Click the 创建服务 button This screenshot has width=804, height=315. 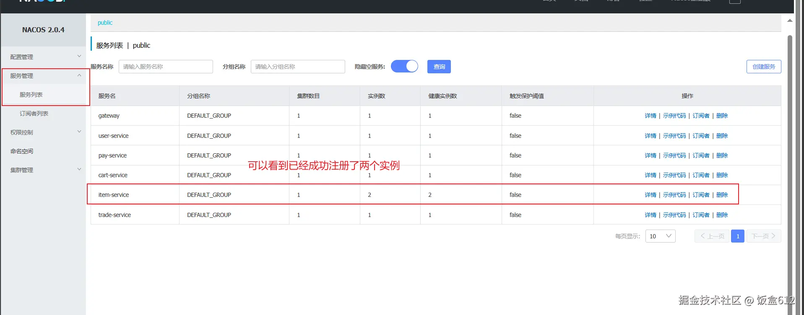click(x=764, y=67)
